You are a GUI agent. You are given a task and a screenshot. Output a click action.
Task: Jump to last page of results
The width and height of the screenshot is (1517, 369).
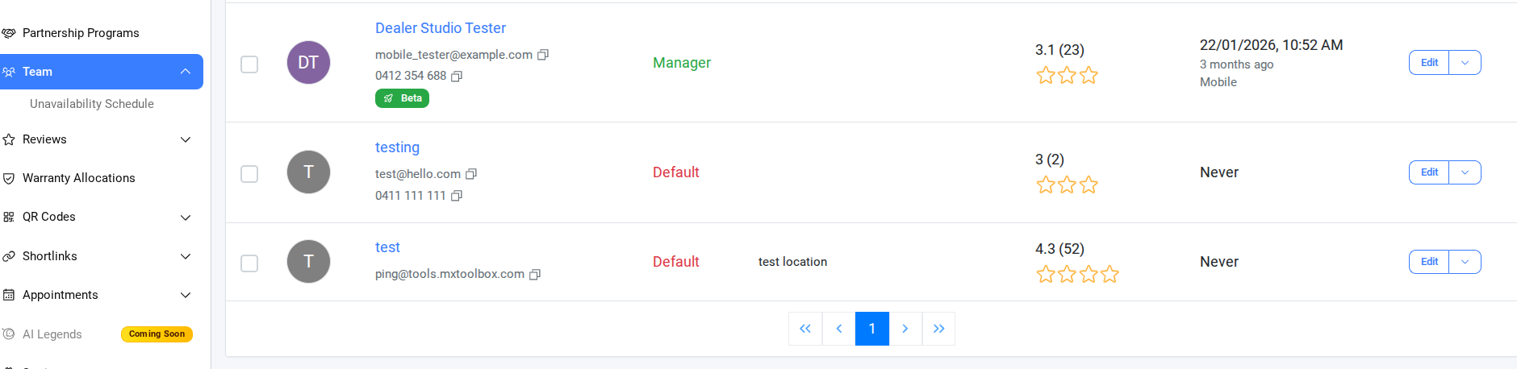(x=938, y=329)
